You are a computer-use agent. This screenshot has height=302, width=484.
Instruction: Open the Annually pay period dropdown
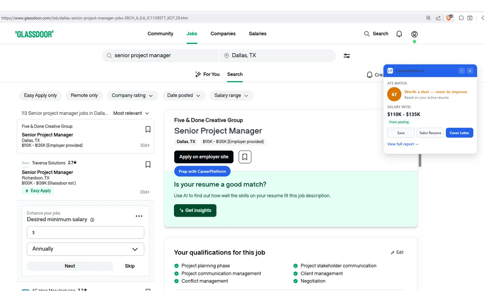(x=85, y=249)
